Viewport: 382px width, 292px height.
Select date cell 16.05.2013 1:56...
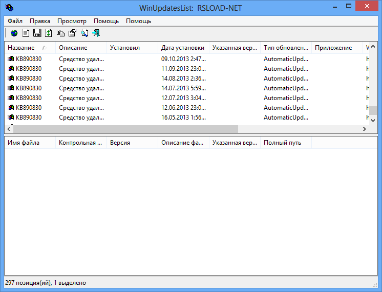[183, 118]
